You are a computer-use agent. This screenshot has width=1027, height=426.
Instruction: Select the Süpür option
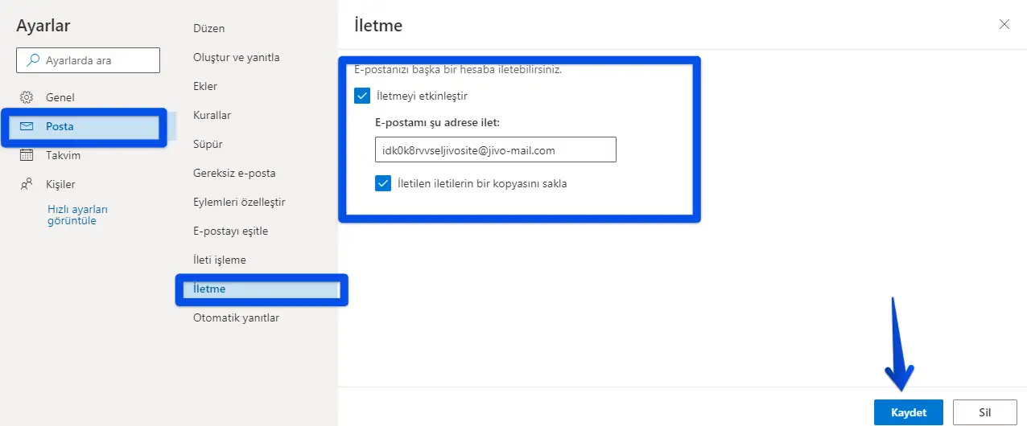(x=208, y=144)
